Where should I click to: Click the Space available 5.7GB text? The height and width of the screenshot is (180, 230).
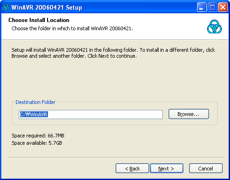[x=37, y=143]
